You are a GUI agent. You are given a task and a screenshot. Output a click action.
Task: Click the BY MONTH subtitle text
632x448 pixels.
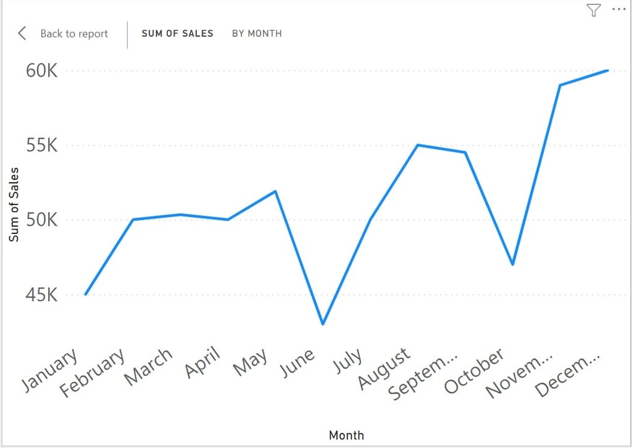[x=257, y=34]
